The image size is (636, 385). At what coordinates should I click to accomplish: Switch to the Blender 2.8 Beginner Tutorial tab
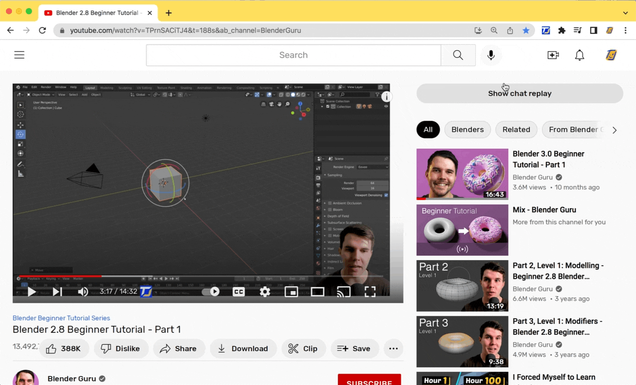(99, 13)
